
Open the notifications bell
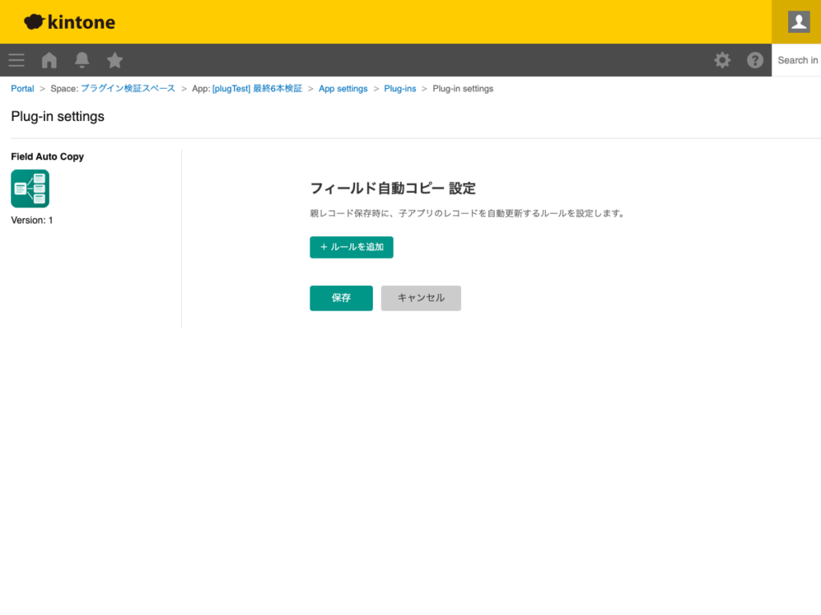[x=81, y=60]
